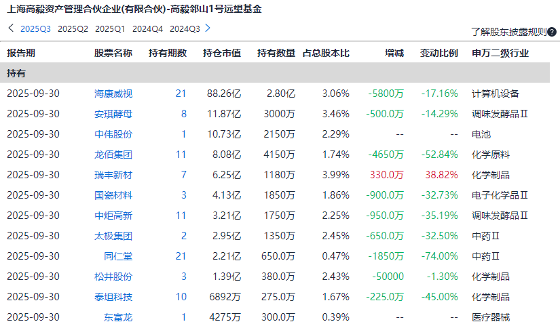Click the 申万二级行业 column header
560x324 pixels.
coord(500,53)
